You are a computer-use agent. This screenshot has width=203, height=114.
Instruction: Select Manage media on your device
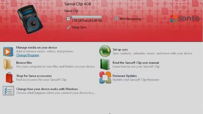point(36,47)
